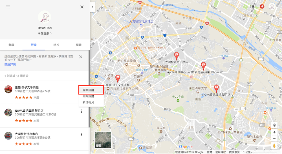Image resolution: width=282 pixels, height=154 pixels.
Task: Click the hospital H icon near Apple維修中心
Action: pyautogui.click(x=191, y=77)
